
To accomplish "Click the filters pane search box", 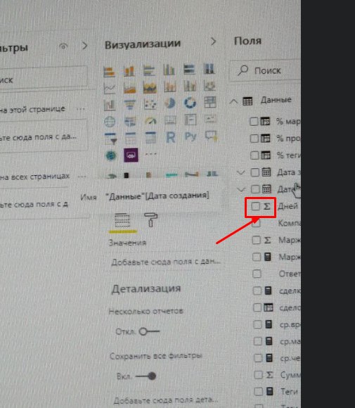I will 44,79.
